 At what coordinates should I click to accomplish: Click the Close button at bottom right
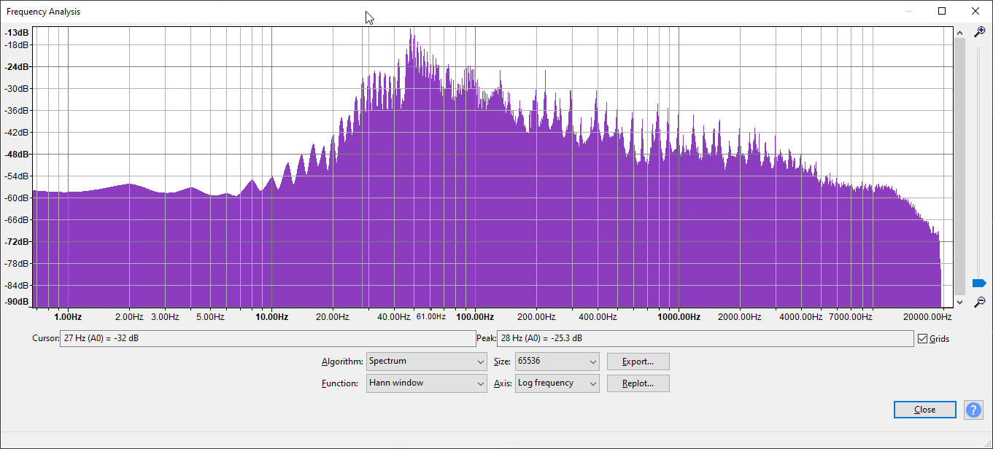pos(924,410)
